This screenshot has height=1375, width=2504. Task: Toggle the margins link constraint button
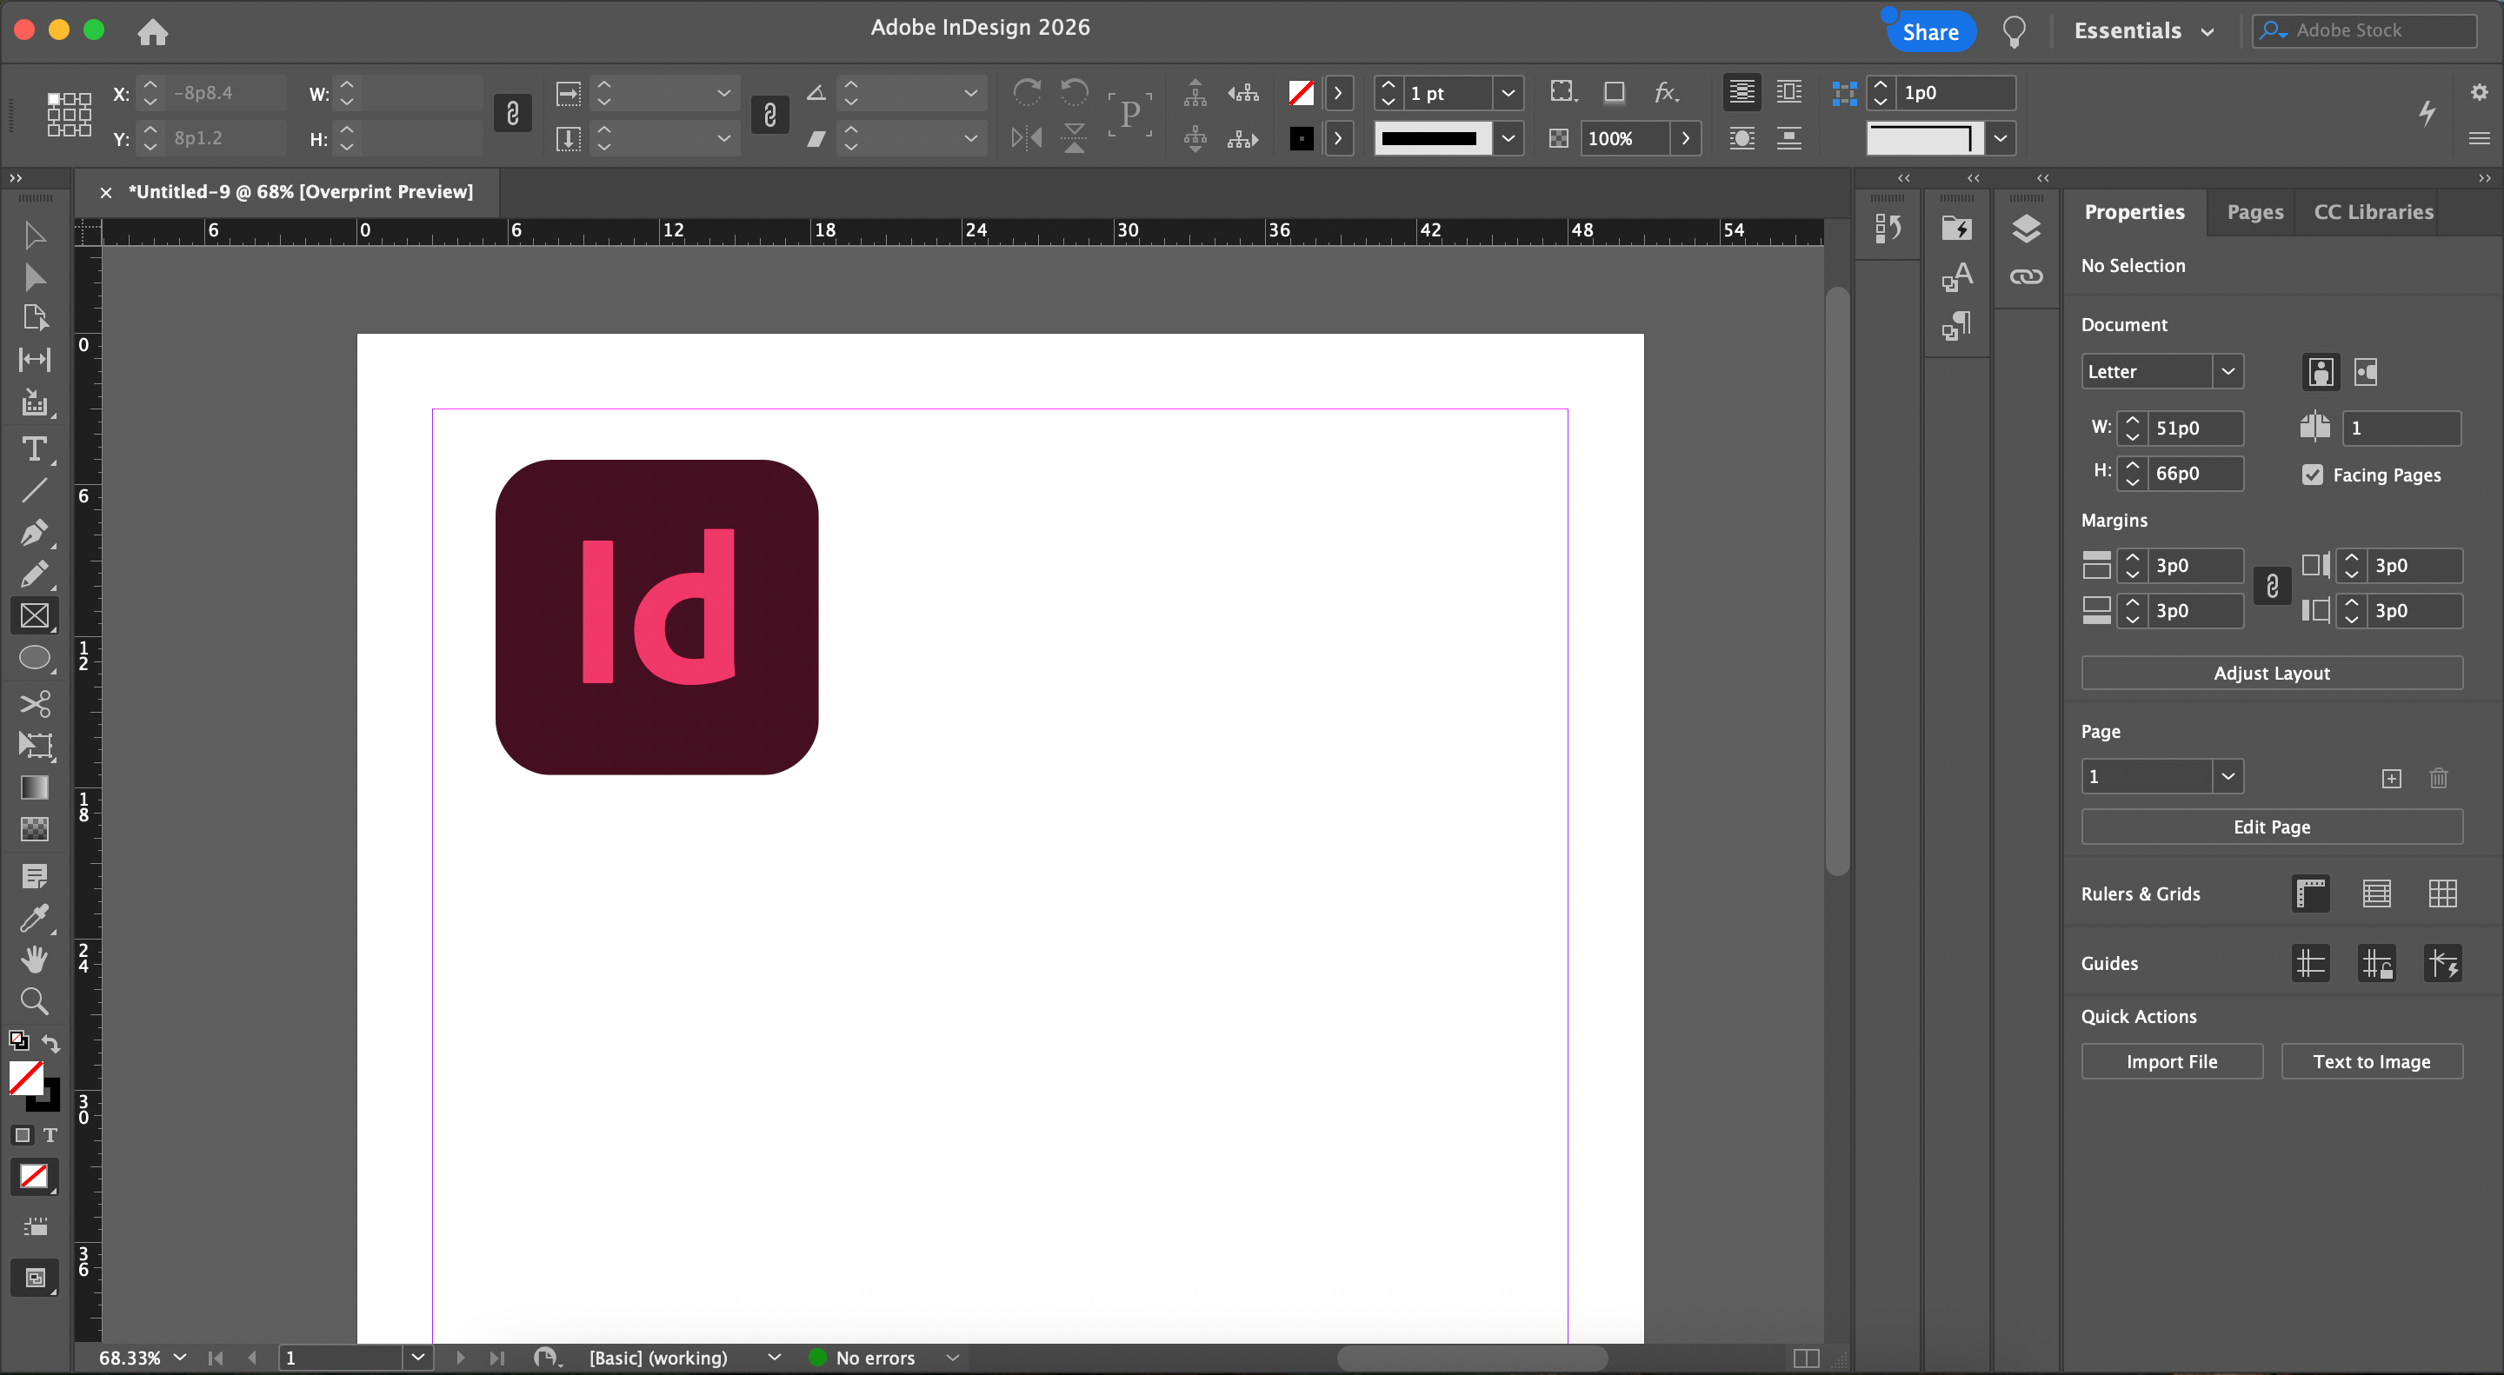point(2272,586)
